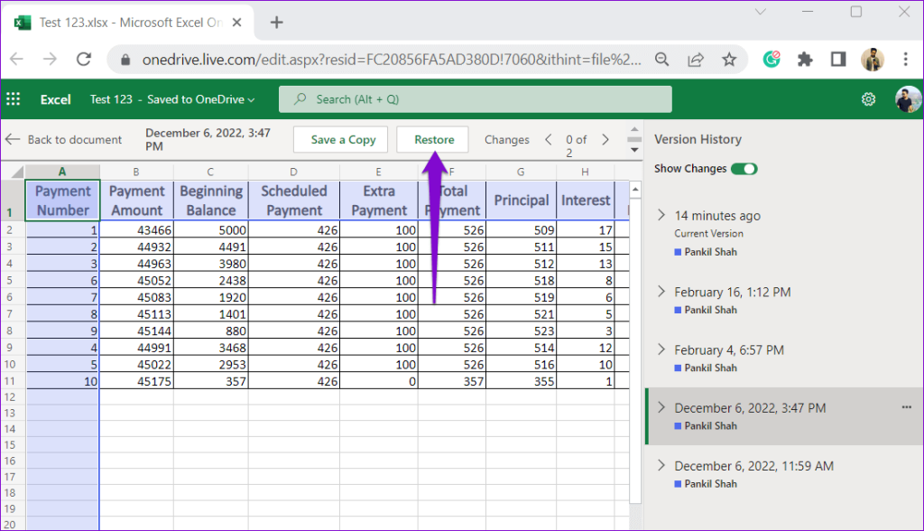Click the Restore button
The width and height of the screenshot is (924, 531).
(x=433, y=140)
